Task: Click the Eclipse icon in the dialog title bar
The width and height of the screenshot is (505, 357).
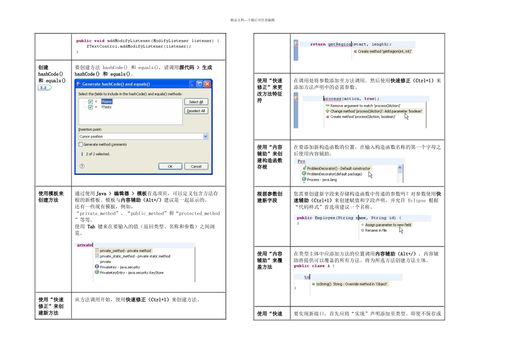Action: point(79,84)
